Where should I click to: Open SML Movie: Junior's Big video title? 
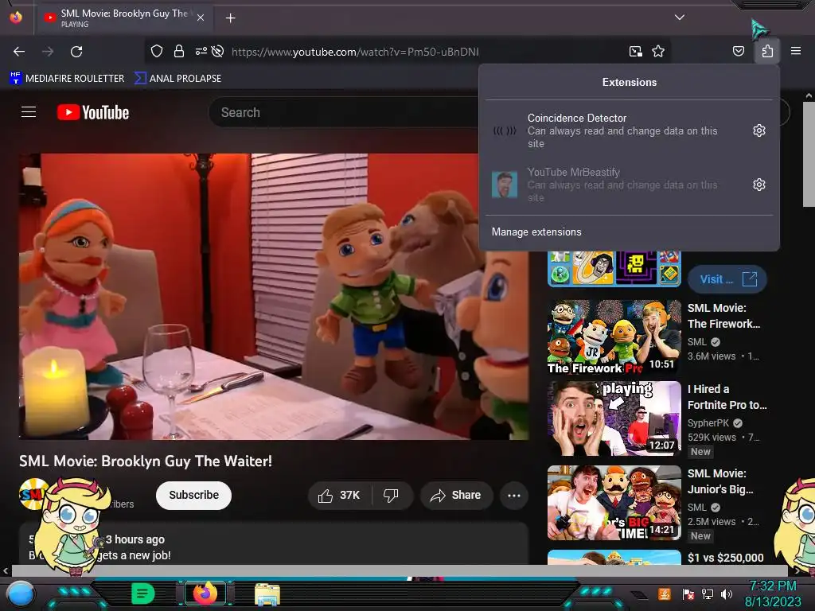(719, 481)
